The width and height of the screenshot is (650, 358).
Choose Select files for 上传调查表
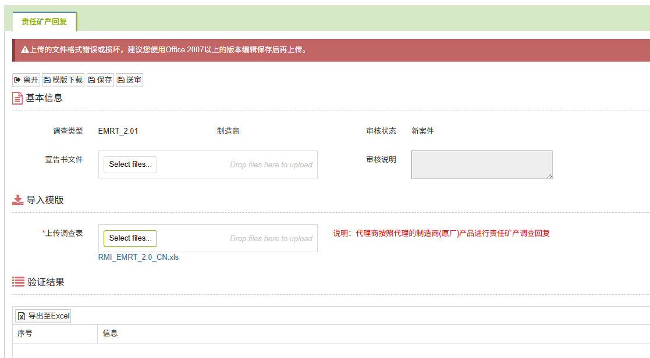coord(130,238)
